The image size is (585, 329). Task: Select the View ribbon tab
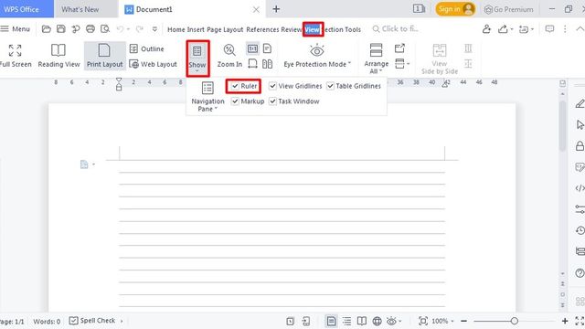point(313,29)
